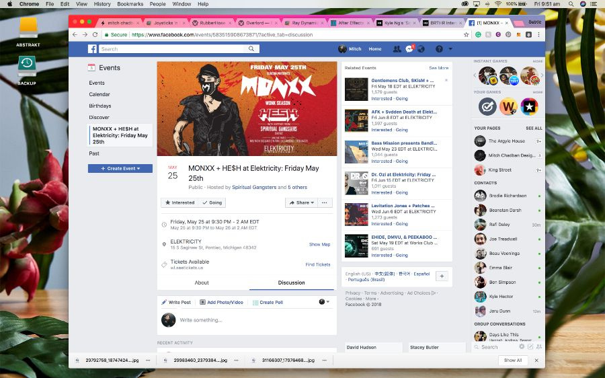Start new message with compose icon in chat

530,347
